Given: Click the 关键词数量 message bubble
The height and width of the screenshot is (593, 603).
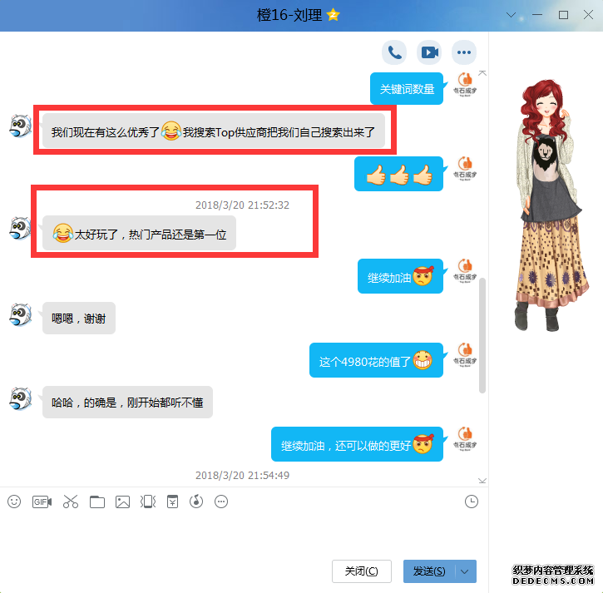Looking at the screenshot, I should [407, 88].
